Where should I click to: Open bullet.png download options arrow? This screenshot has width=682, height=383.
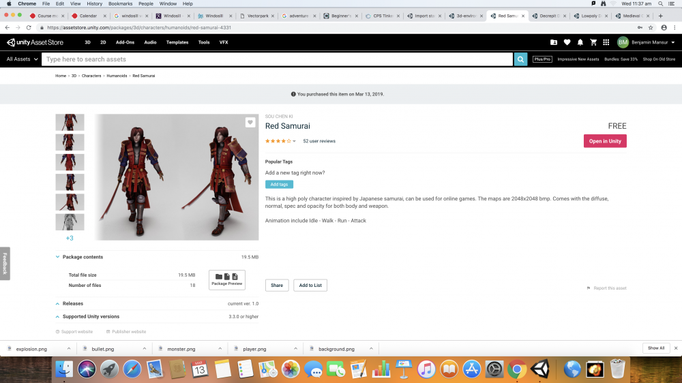click(145, 349)
